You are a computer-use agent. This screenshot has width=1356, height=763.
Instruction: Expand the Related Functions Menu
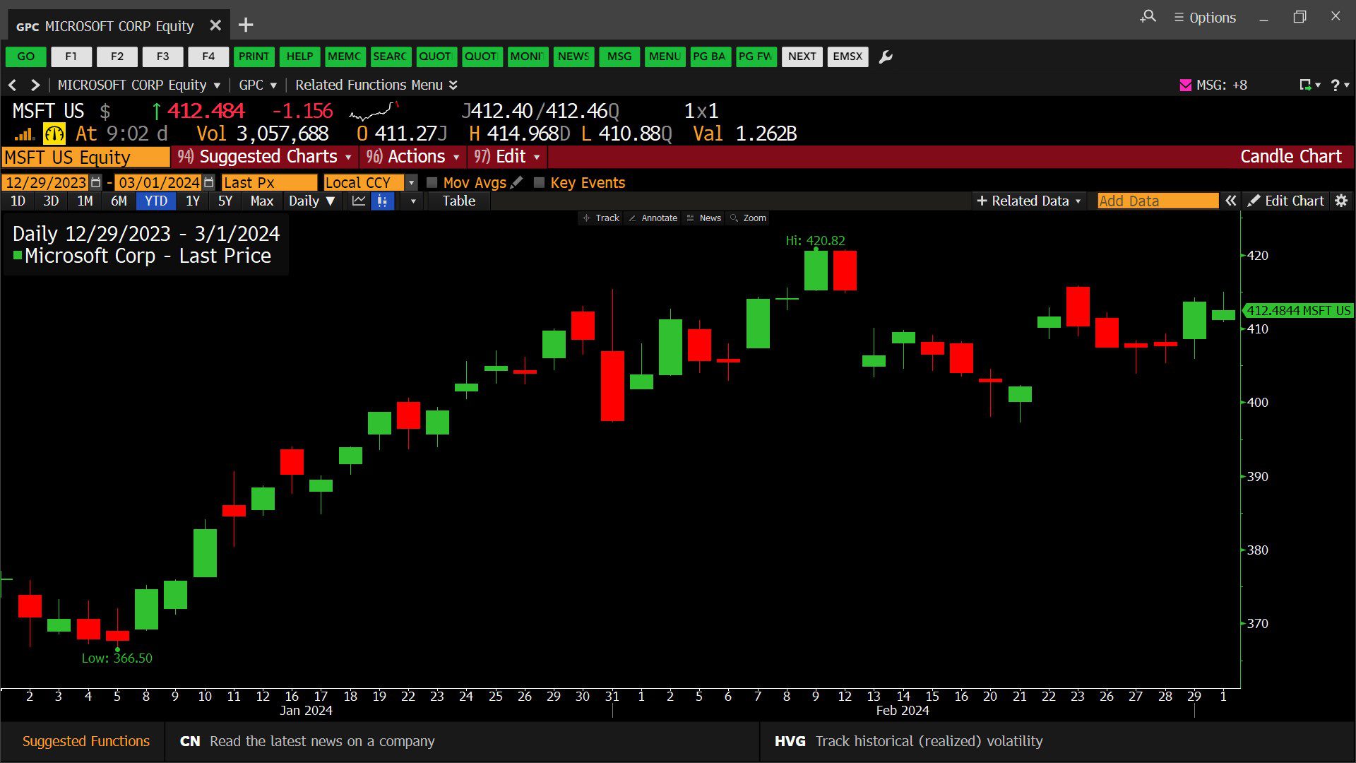tap(376, 85)
